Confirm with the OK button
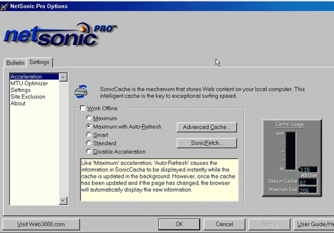The image size is (334, 233). (x=179, y=225)
